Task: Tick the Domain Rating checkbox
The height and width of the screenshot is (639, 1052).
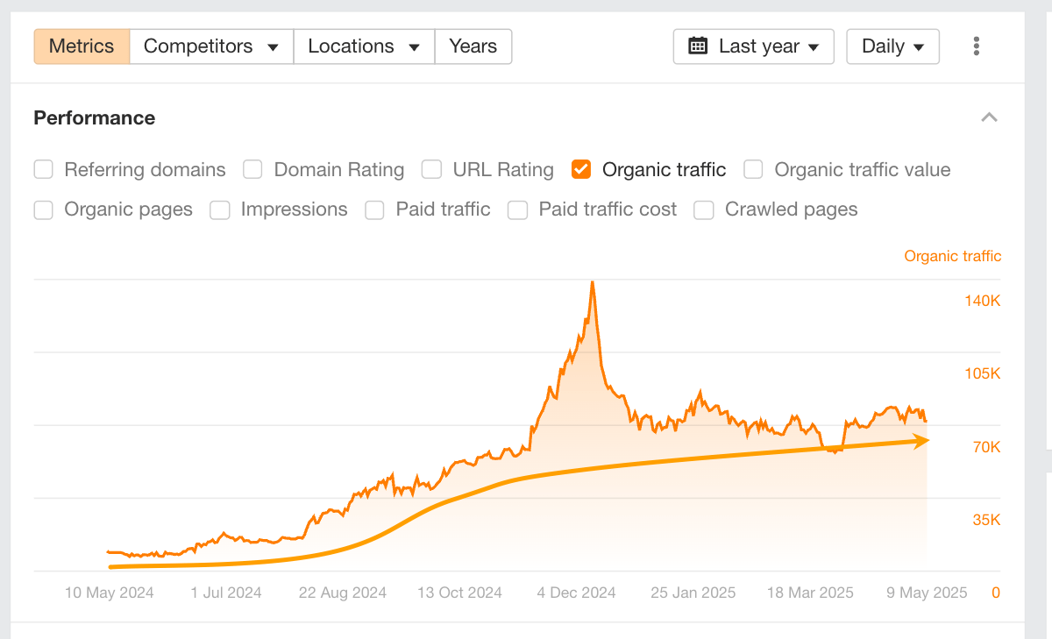Action: [252, 169]
